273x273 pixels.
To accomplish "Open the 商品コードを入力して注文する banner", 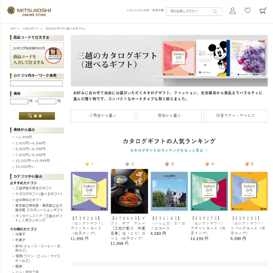I will click(x=37, y=55).
